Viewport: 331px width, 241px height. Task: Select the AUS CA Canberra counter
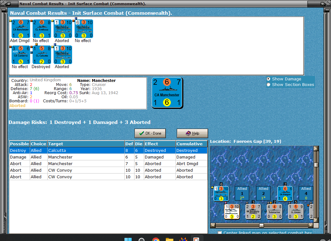[x=21, y=55]
